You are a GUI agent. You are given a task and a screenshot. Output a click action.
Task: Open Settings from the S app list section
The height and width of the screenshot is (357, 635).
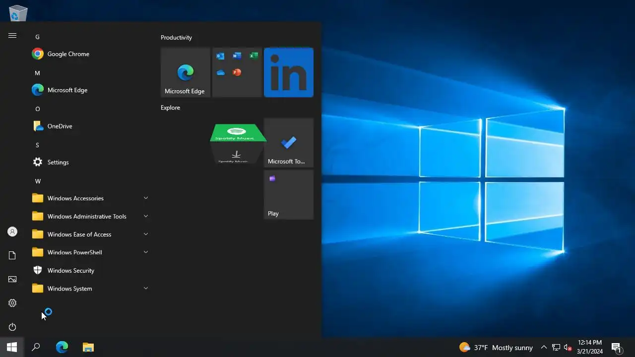click(x=89, y=162)
